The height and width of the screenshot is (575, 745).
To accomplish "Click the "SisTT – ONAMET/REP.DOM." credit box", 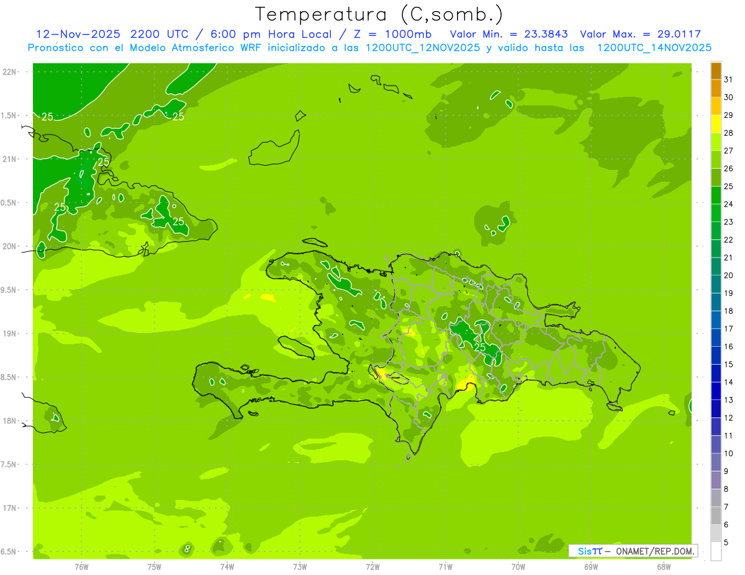I will [x=633, y=551].
